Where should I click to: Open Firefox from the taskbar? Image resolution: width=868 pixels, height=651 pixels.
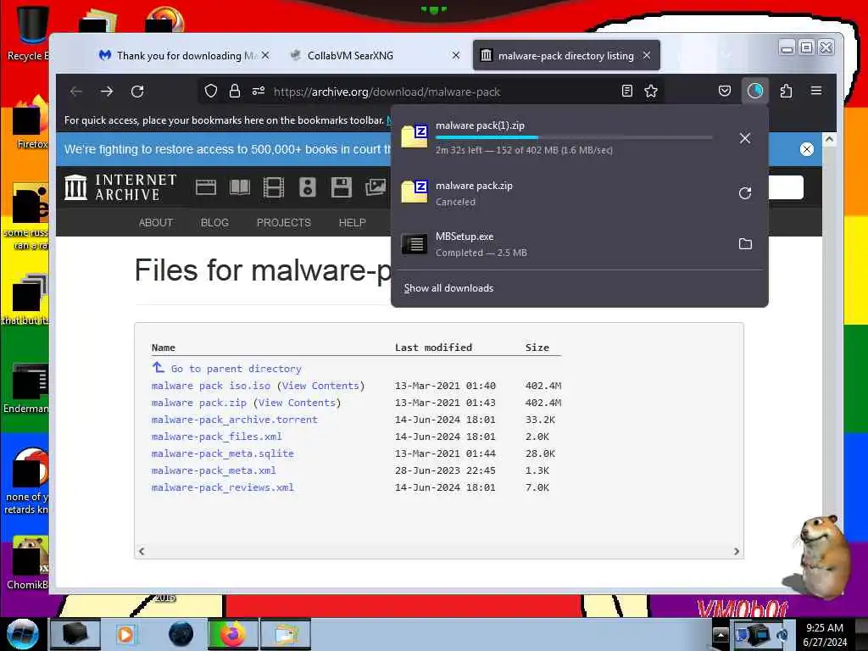(x=232, y=634)
